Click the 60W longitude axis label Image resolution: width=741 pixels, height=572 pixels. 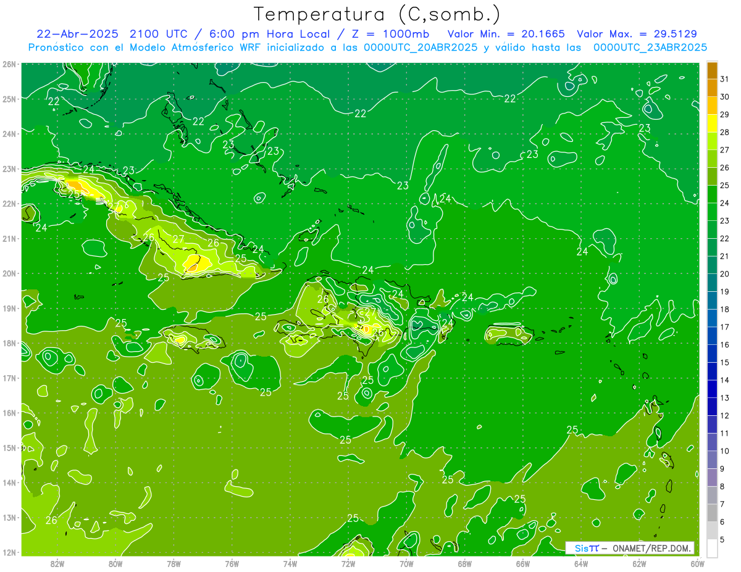click(x=697, y=563)
